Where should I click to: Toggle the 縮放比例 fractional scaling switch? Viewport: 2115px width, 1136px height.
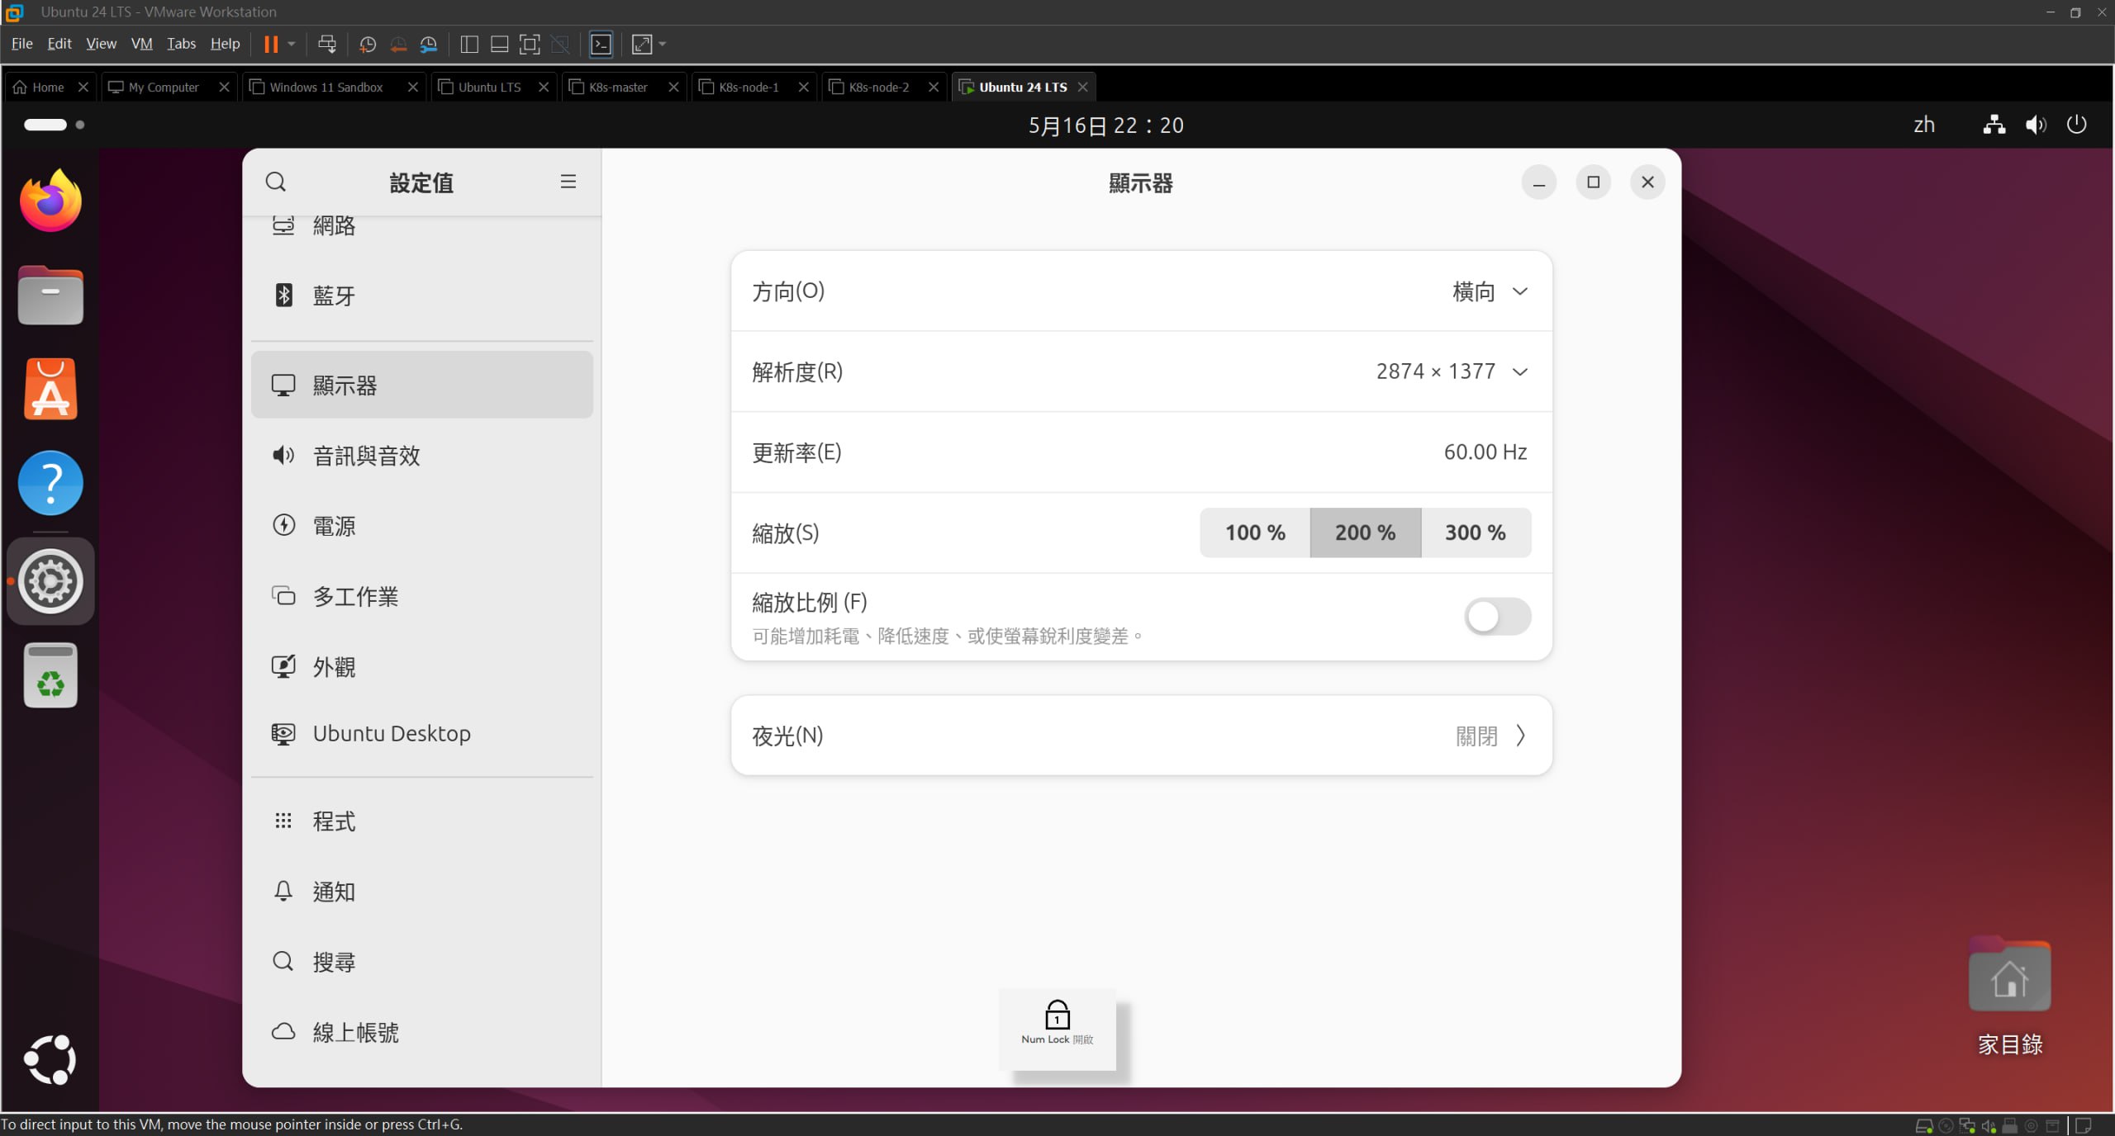point(1497,617)
